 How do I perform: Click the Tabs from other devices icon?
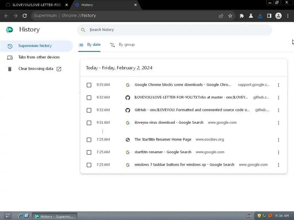(x=10, y=57)
